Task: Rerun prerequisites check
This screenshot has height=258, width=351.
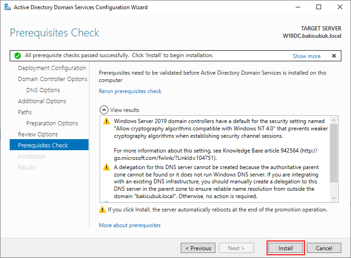Action: pyautogui.click(x=130, y=91)
